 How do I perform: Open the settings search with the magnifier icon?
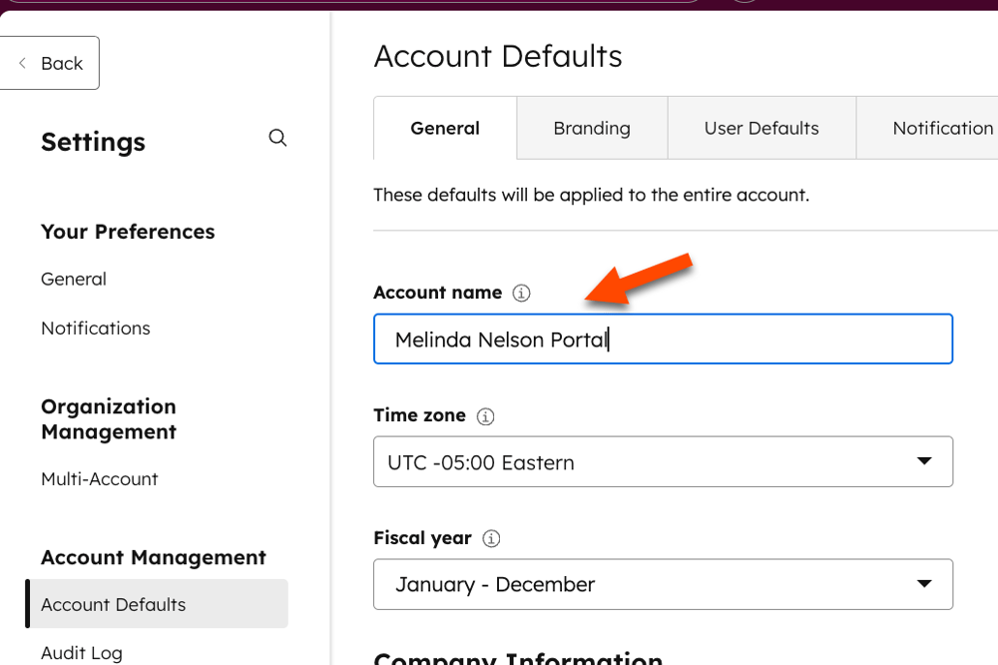point(277,138)
